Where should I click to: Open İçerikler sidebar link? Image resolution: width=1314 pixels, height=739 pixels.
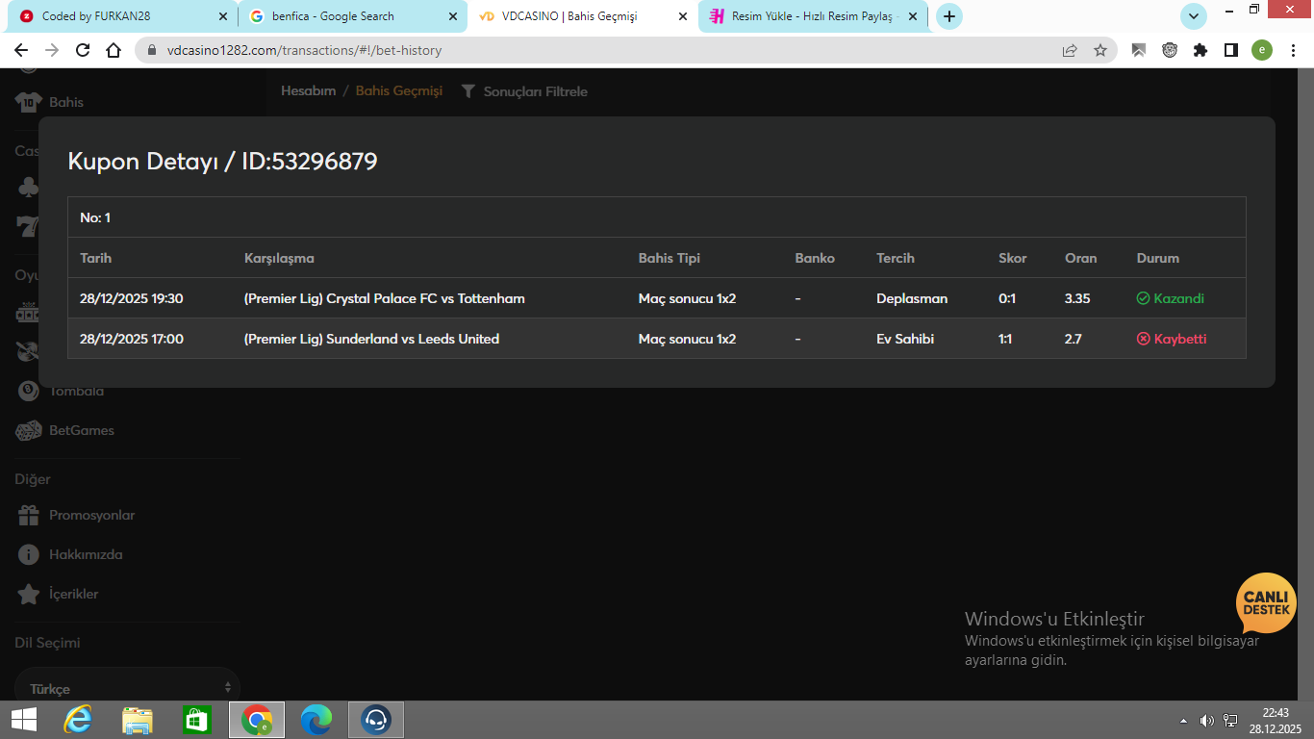point(73,594)
